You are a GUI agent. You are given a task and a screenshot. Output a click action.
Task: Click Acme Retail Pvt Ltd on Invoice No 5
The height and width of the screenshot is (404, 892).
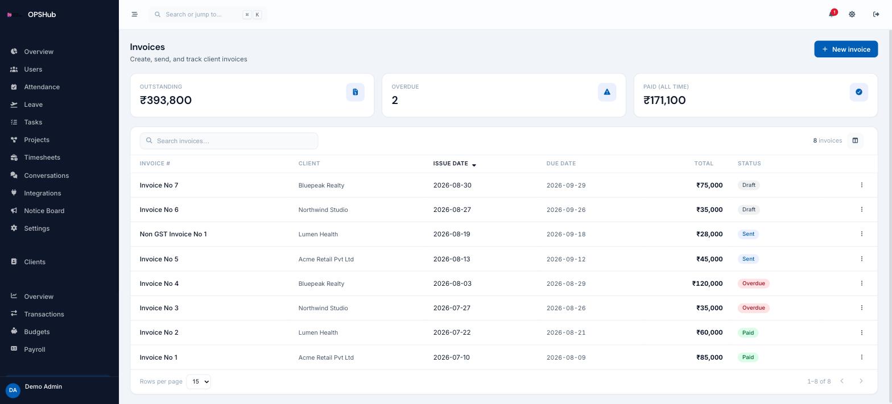[x=326, y=259]
